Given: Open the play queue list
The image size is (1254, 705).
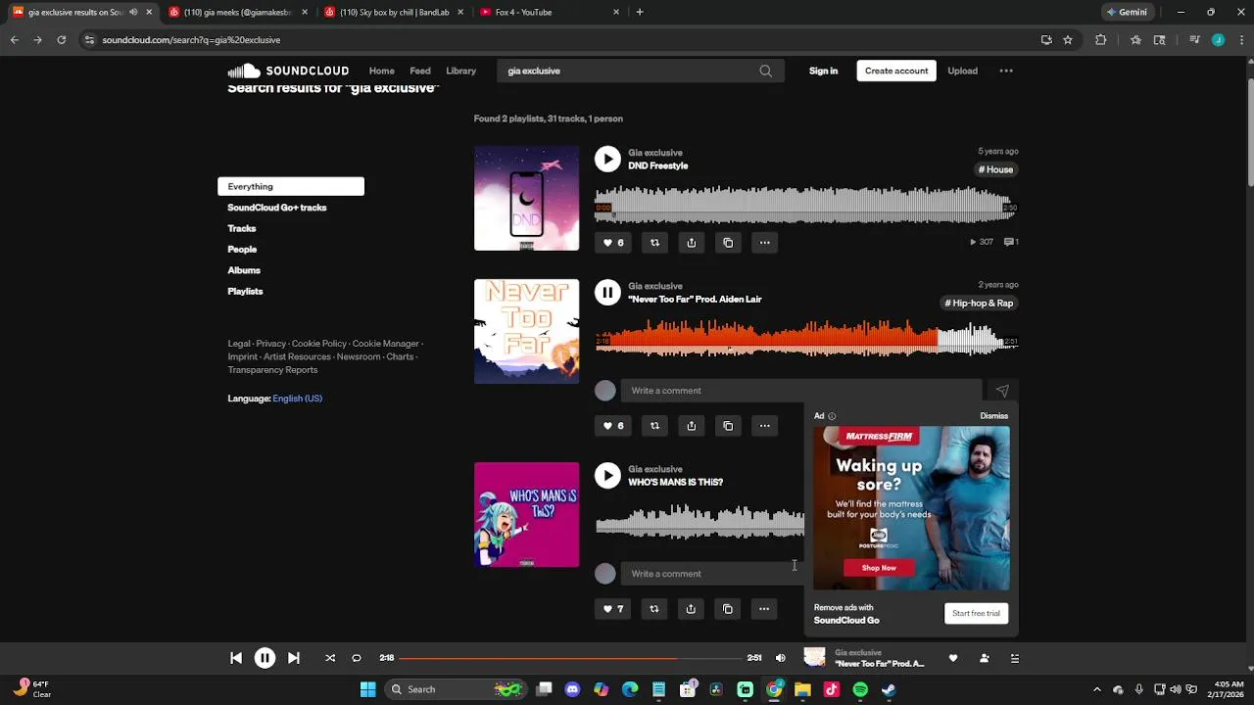Looking at the screenshot, I should pos(1015,658).
